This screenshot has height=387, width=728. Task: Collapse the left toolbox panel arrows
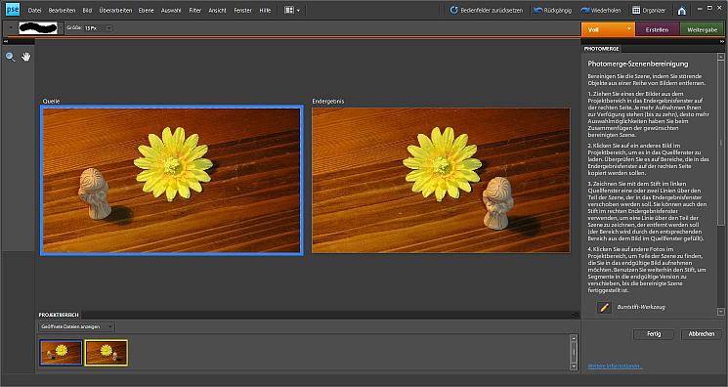tap(5, 41)
